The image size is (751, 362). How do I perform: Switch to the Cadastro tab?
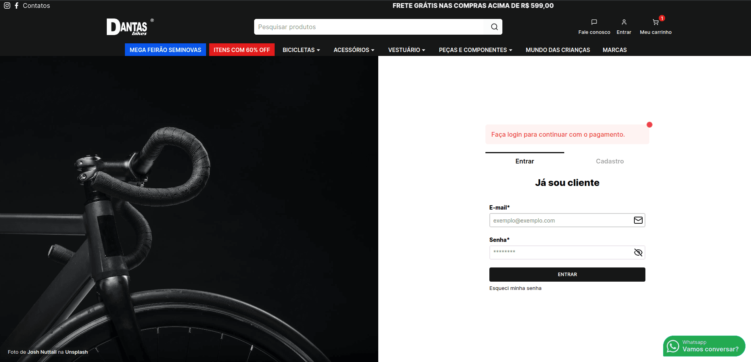pos(609,161)
